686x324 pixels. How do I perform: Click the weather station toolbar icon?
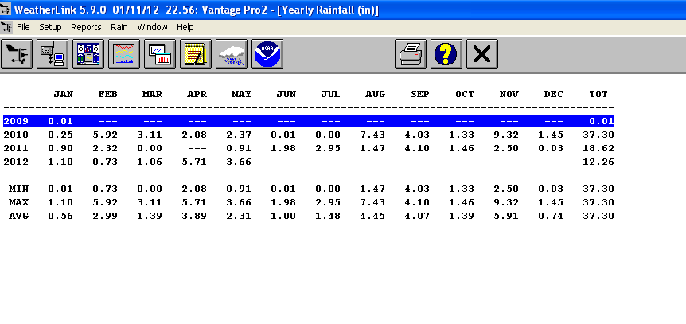coord(18,54)
